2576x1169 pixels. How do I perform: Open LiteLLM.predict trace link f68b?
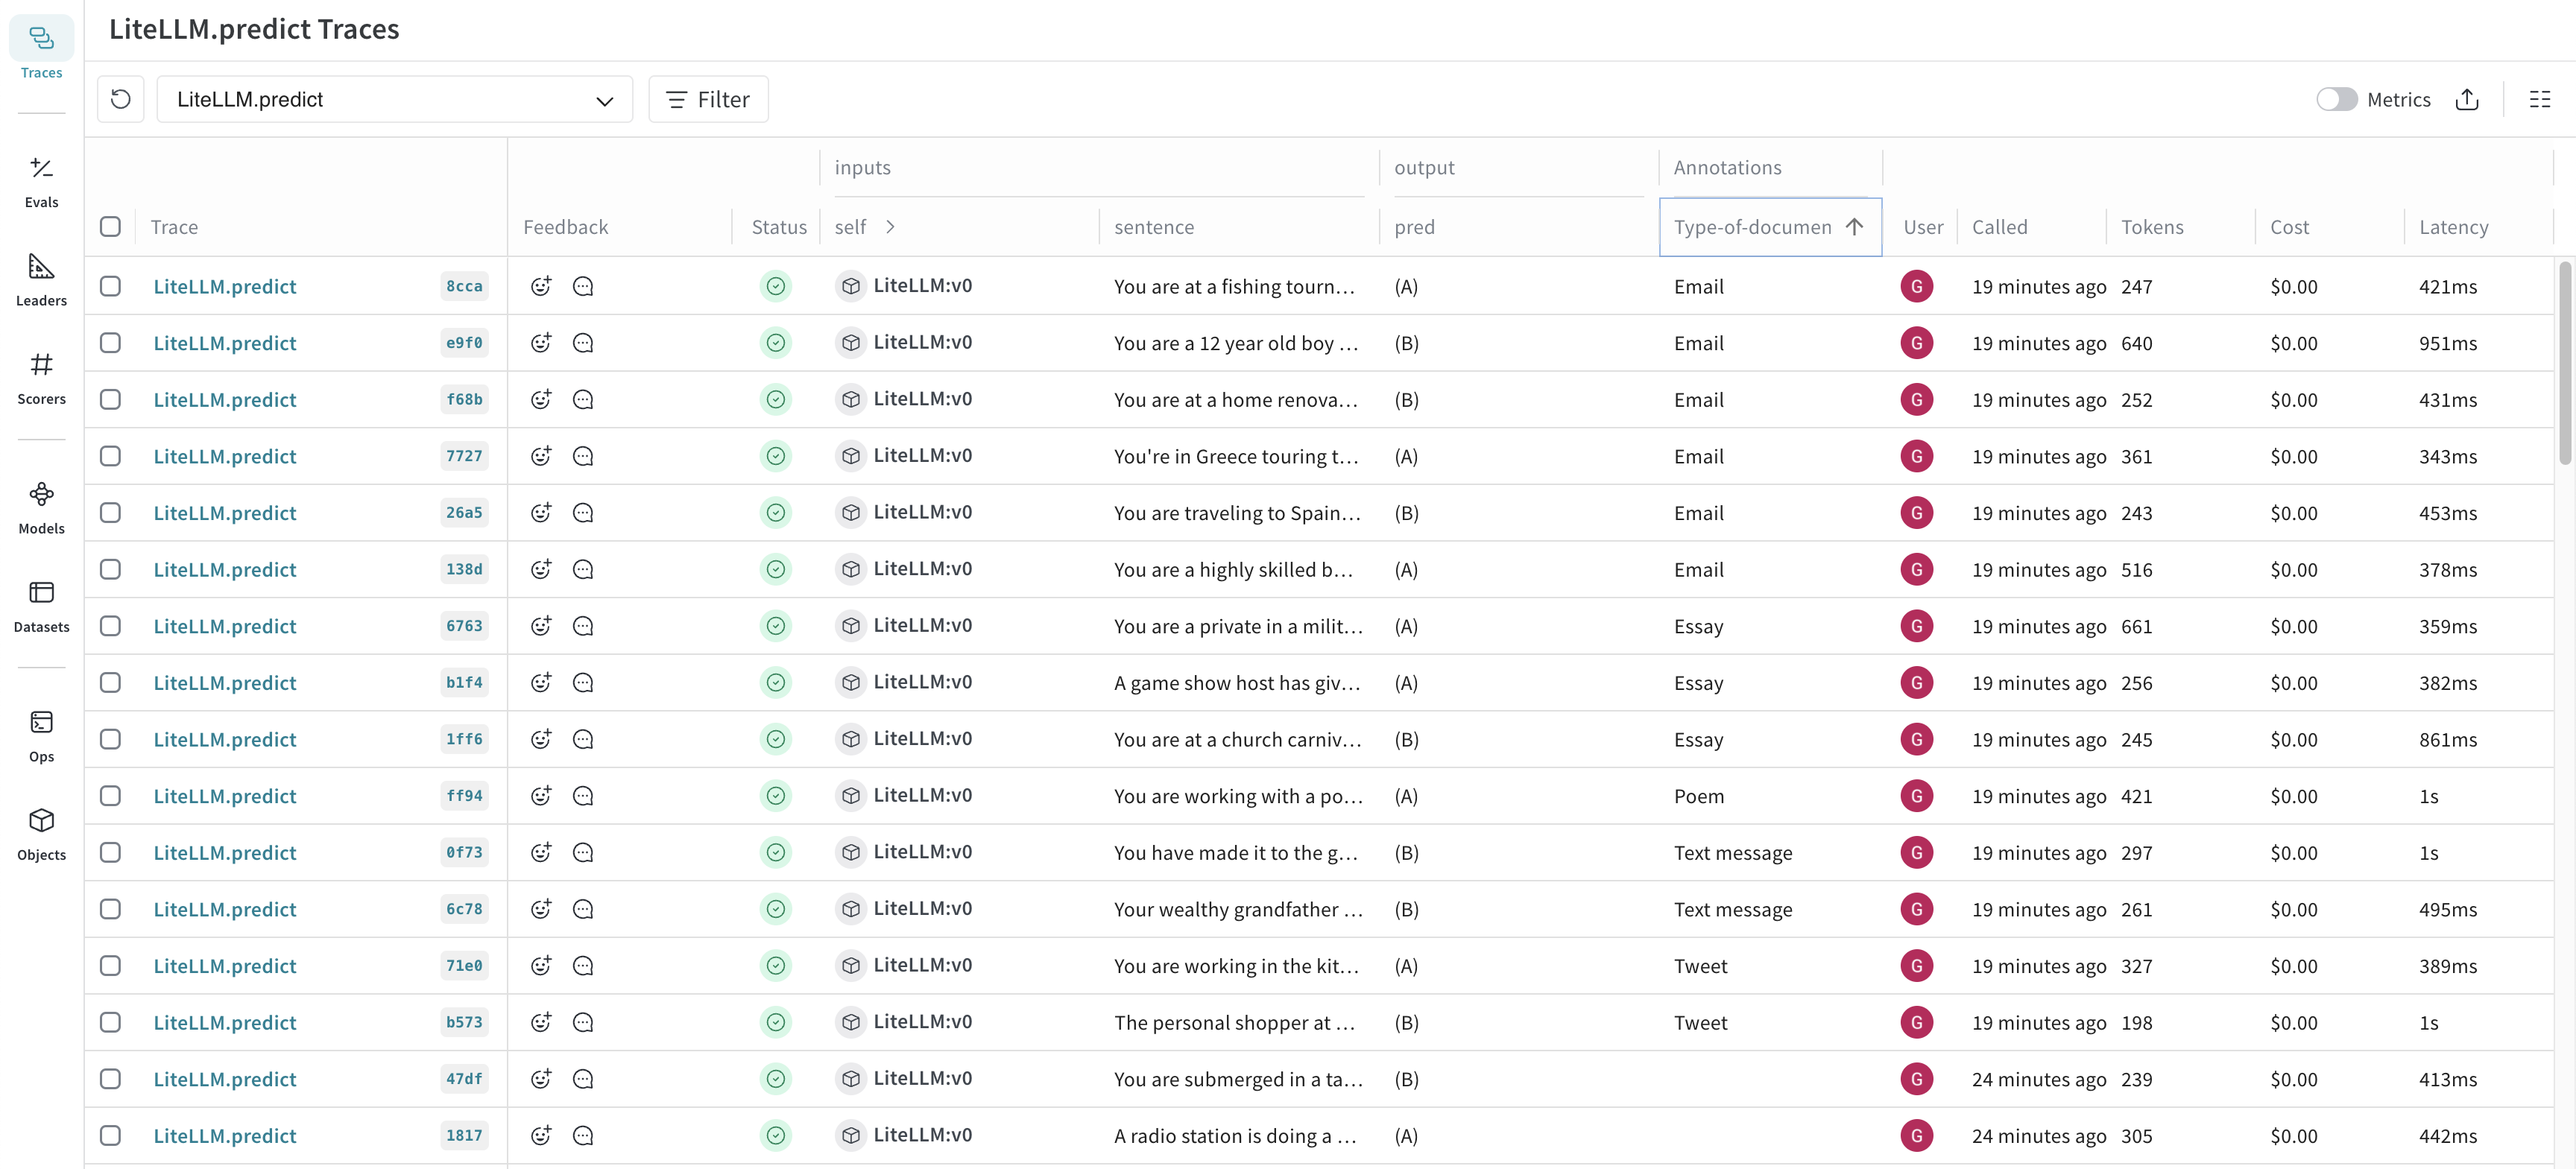click(x=225, y=399)
